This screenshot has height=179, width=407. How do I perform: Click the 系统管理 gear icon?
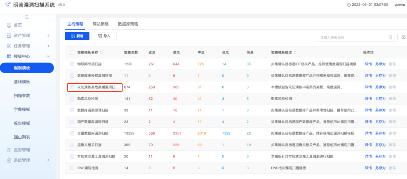coord(9,160)
